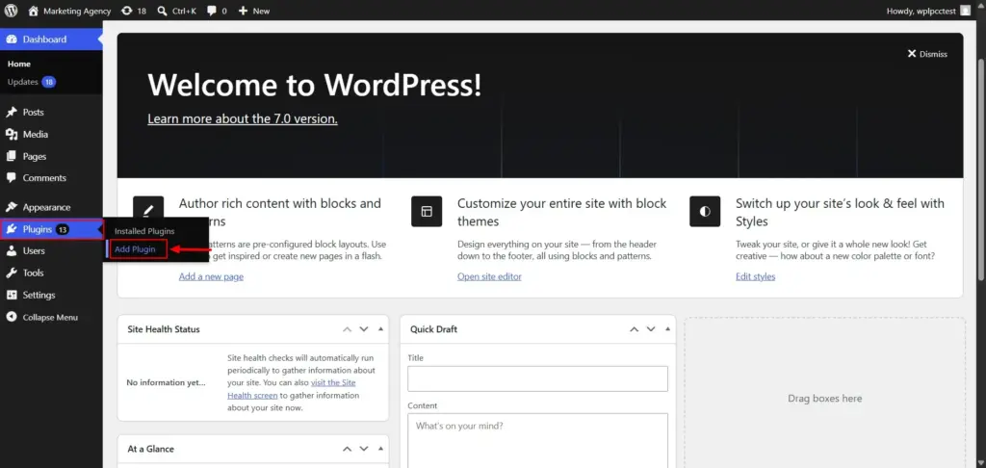Move At a Glance box down
The image size is (986, 468).
point(363,449)
